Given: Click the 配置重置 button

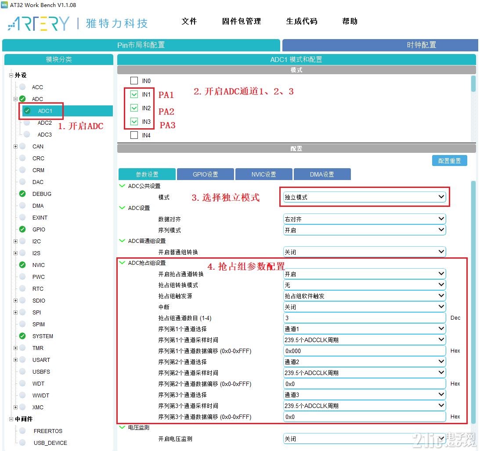Looking at the screenshot, I should tap(449, 160).
